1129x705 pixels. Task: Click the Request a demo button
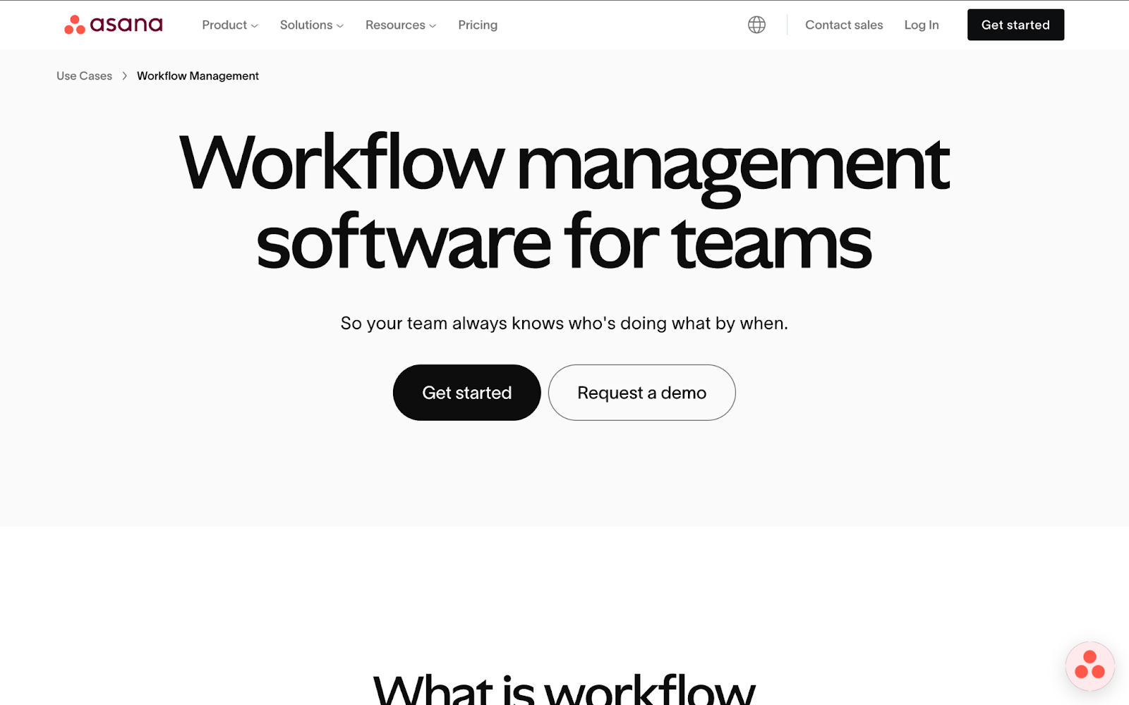[642, 393]
